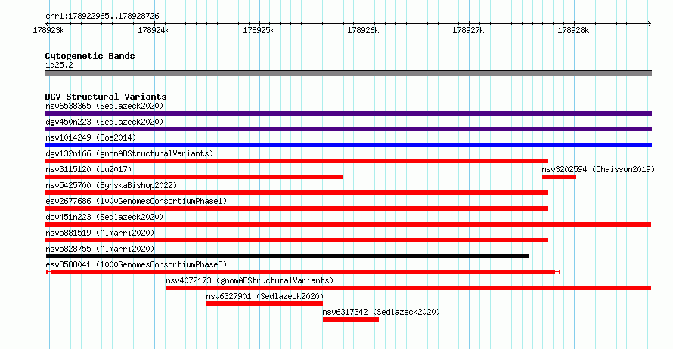Click red bar under nsv3115120
Screen dimensions: 673x349
click(x=194, y=177)
